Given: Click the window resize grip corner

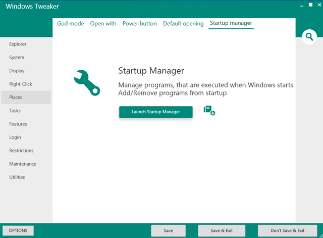Looking at the screenshot, I should click(321, 236).
